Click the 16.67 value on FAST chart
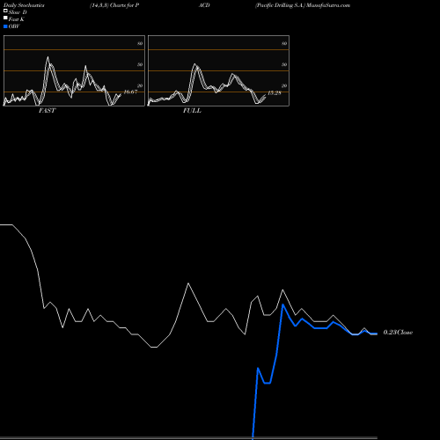440x440 pixels. click(x=130, y=92)
